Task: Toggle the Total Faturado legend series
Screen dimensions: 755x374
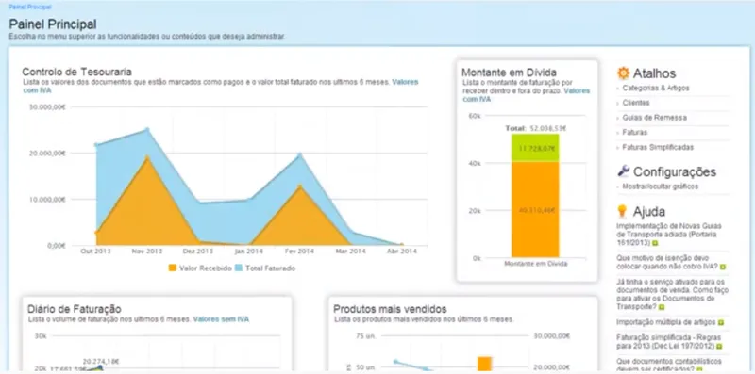Action: pos(265,268)
